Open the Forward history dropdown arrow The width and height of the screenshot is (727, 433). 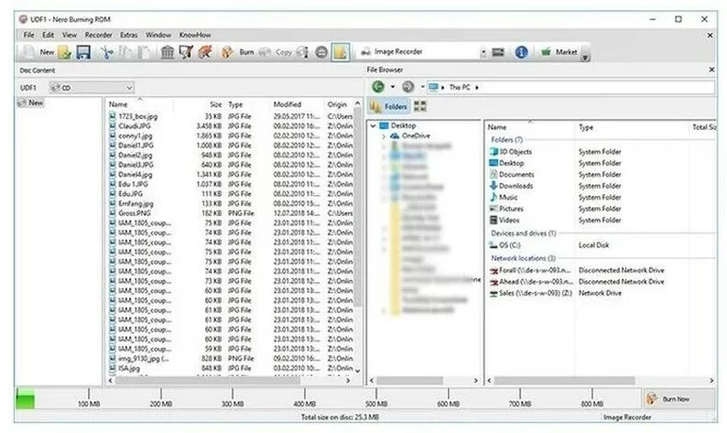point(422,87)
